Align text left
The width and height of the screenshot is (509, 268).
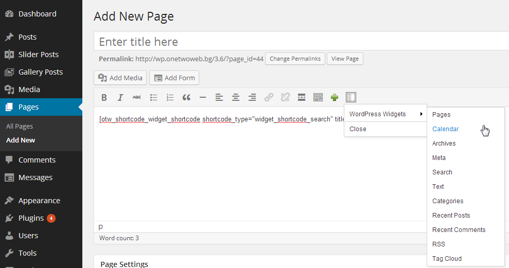pos(219,97)
